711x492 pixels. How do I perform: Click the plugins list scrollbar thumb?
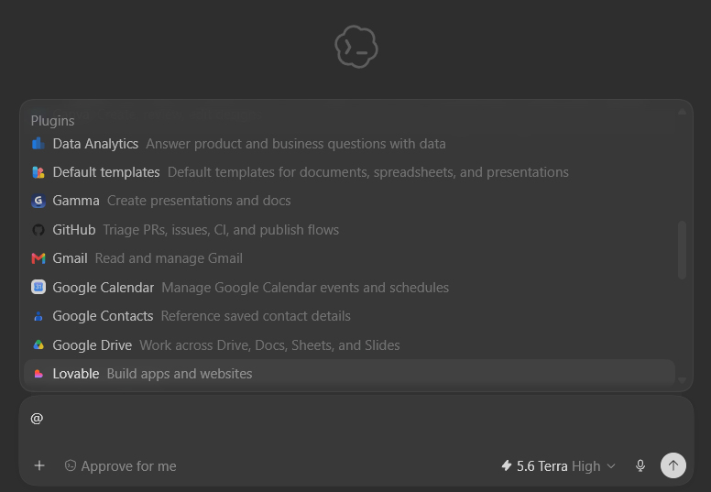click(682, 250)
